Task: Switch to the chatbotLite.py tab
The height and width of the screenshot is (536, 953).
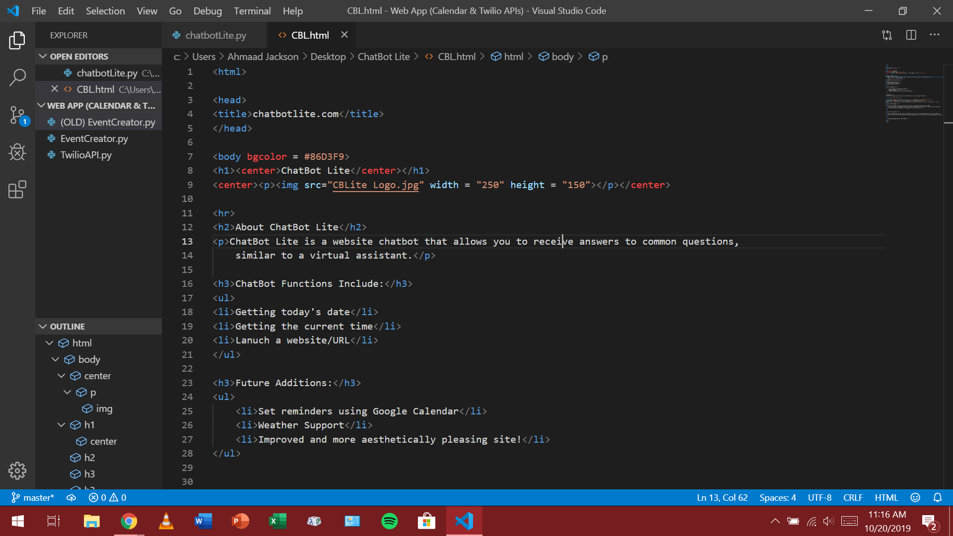Action: 215,35
